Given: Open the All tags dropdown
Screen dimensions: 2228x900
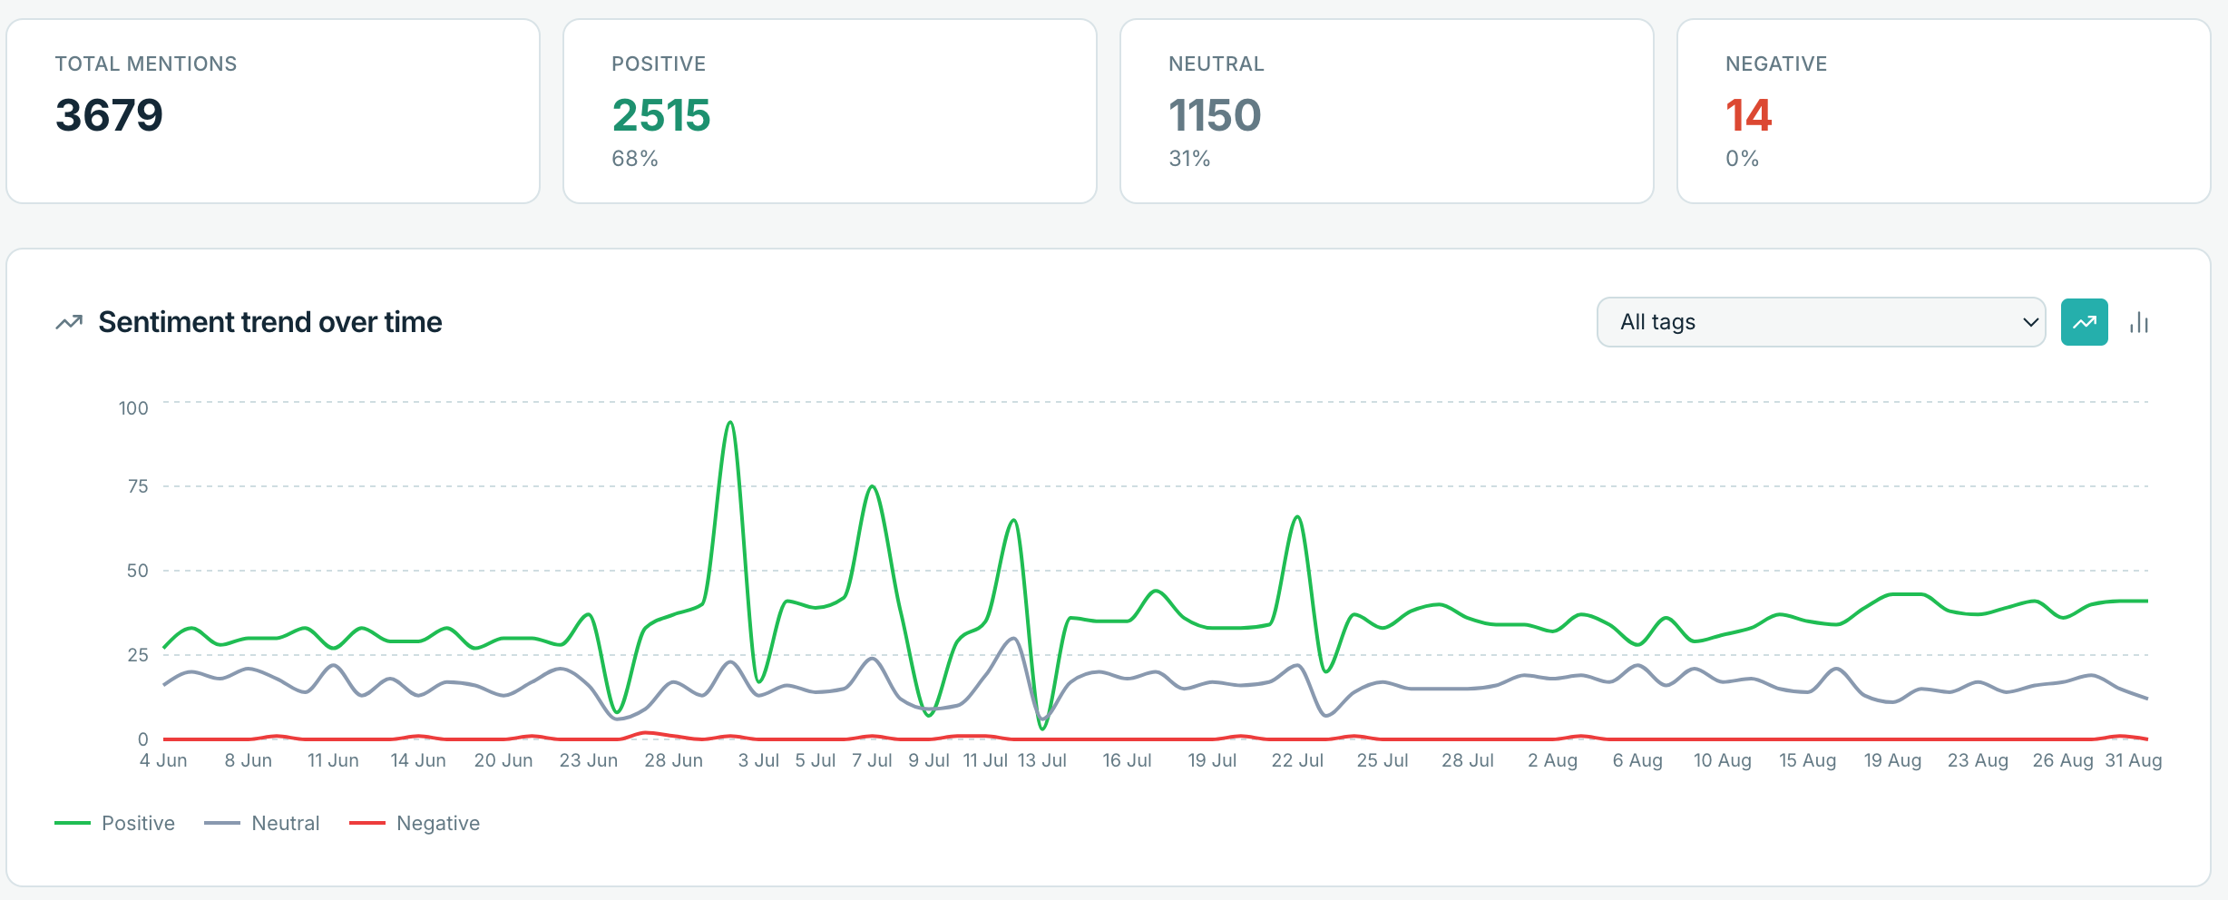Looking at the screenshot, I should pos(1821,322).
